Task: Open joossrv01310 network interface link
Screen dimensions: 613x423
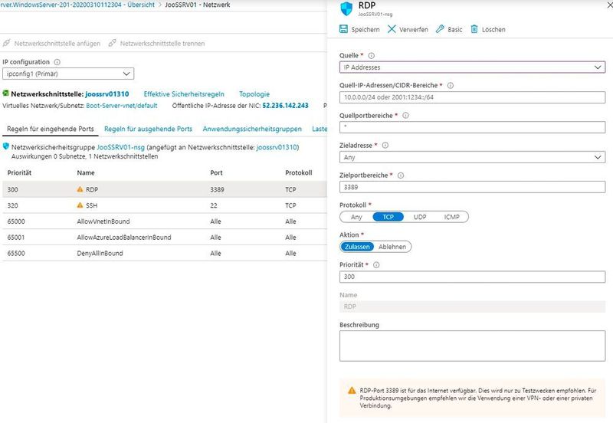Action: click(107, 94)
